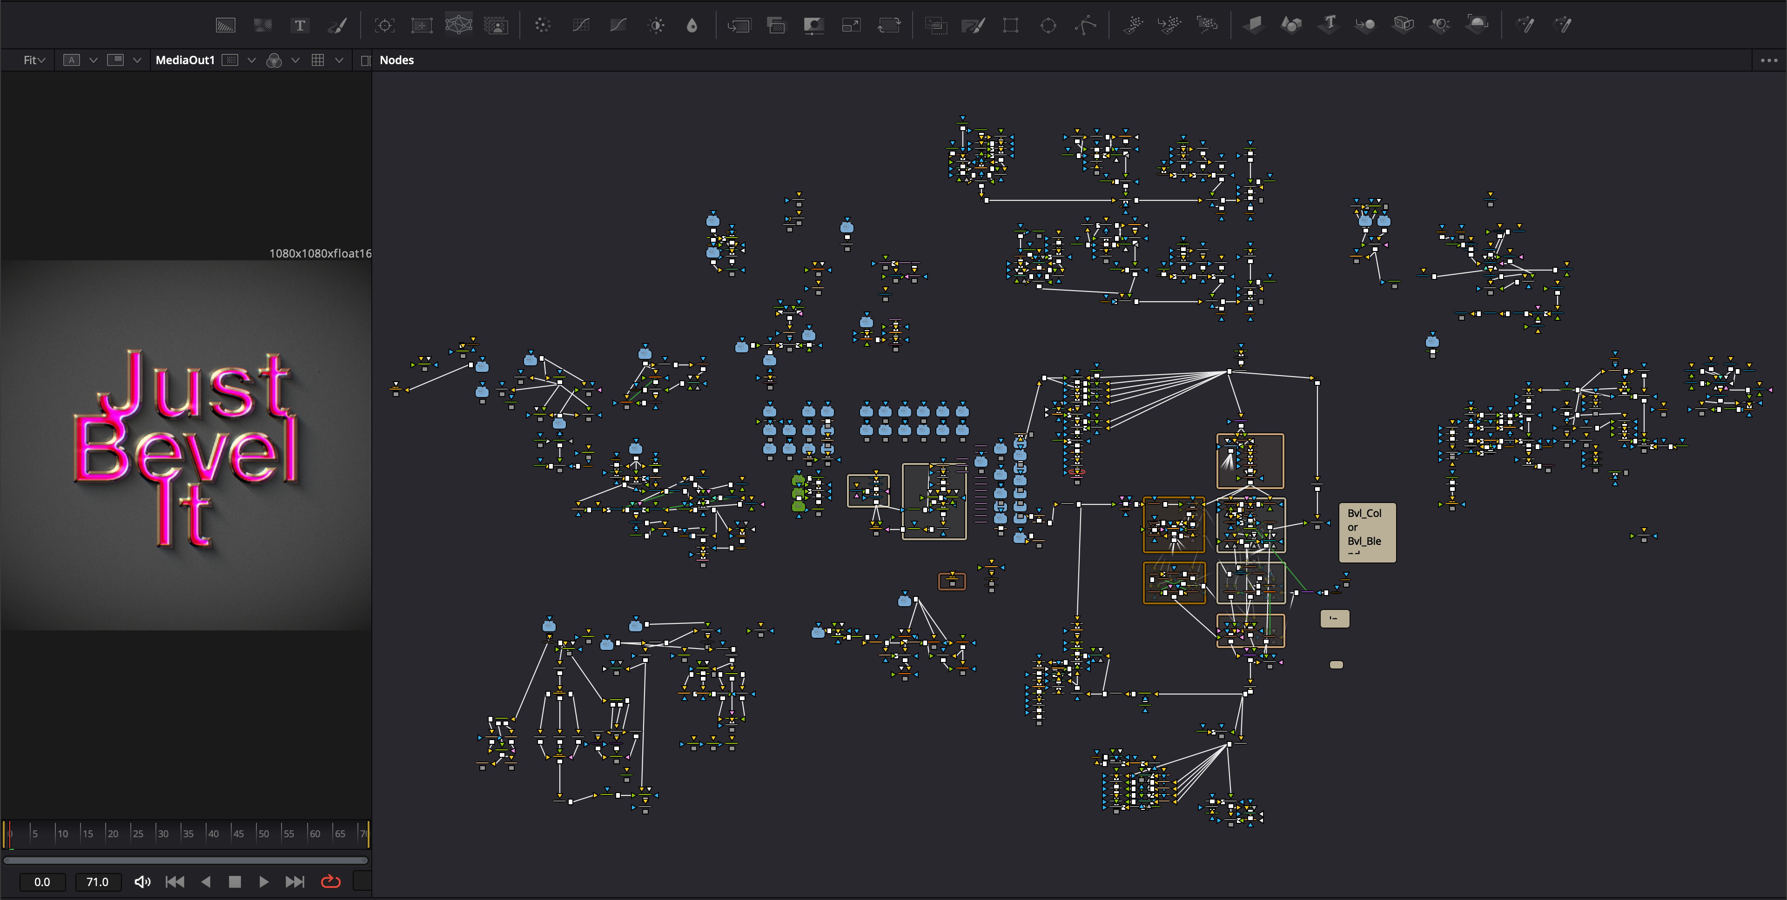Add a Rectangle mask node

pyautogui.click(x=1011, y=26)
